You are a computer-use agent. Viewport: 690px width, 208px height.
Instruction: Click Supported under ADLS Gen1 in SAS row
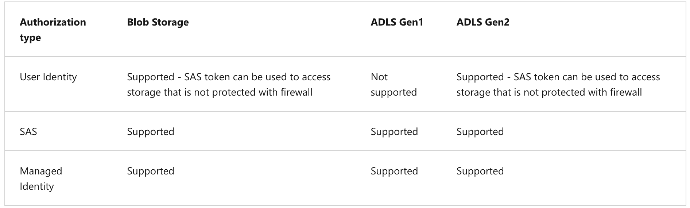pos(394,131)
